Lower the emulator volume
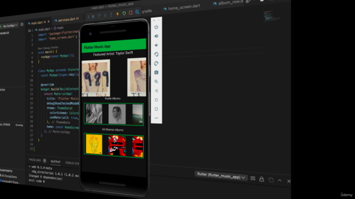Image resolution: width=355 pixels, height=199 pixels. point(156,45)
